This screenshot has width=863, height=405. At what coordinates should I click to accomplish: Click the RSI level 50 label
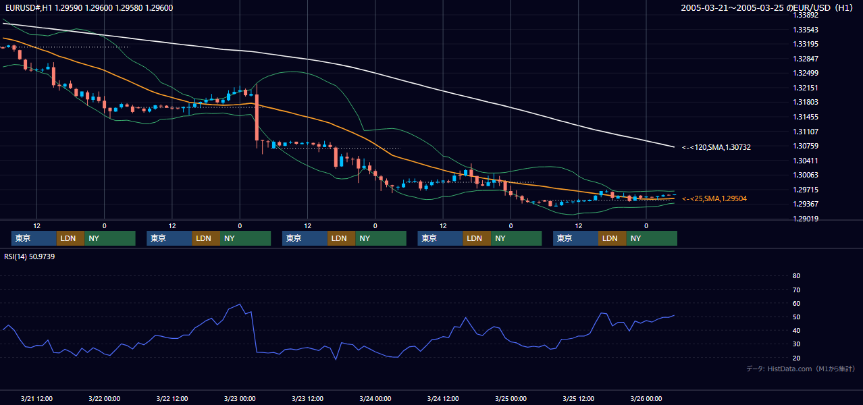coord(796,317)
